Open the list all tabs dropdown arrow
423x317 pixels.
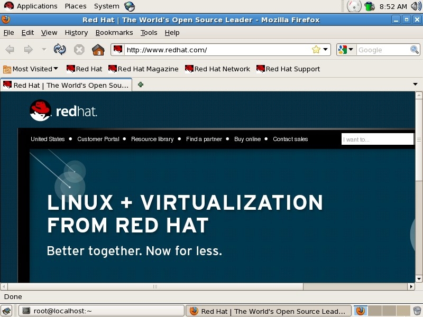click(415, 85)
